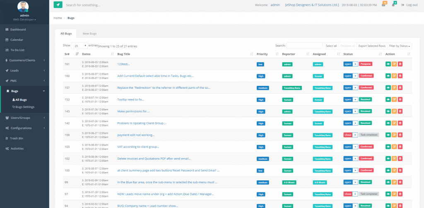Open the mail notifications icon
This screenshot has height=208, width=424.
pos(384,5)
